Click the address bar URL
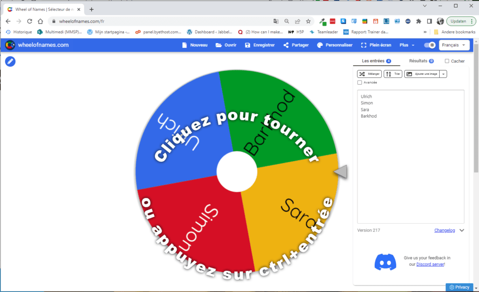 [x=81, y=22]
